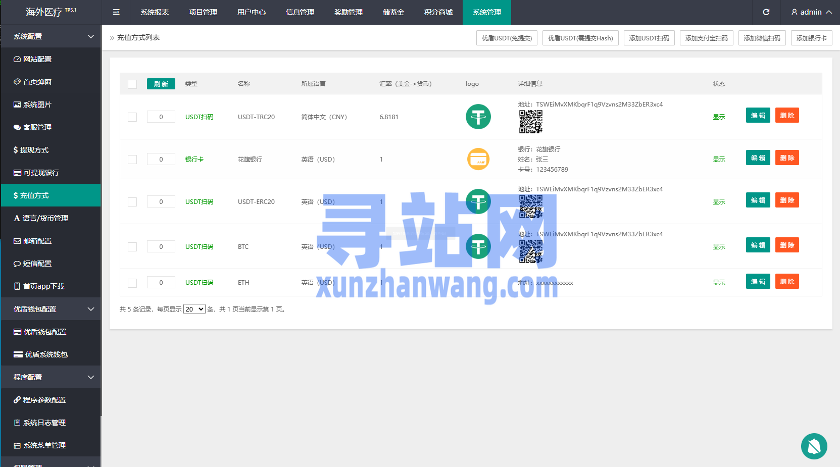840x467 pixels.
Task: Collapse the 系统配置 sidebar group
Action: coord(51,36)
